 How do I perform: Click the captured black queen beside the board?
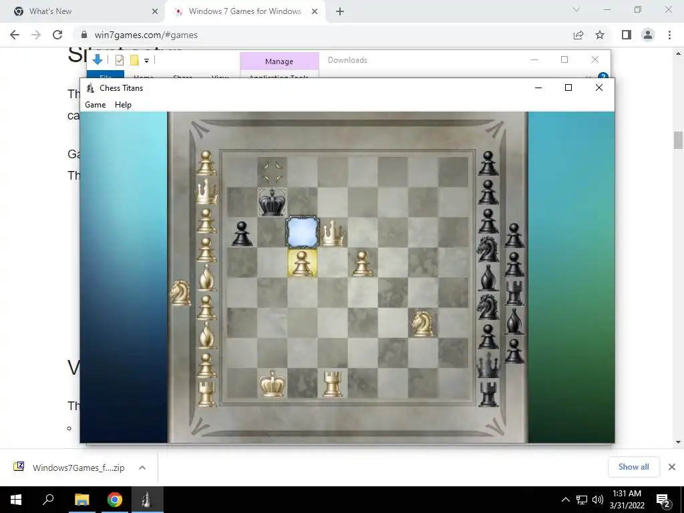(x=488, y=365)
